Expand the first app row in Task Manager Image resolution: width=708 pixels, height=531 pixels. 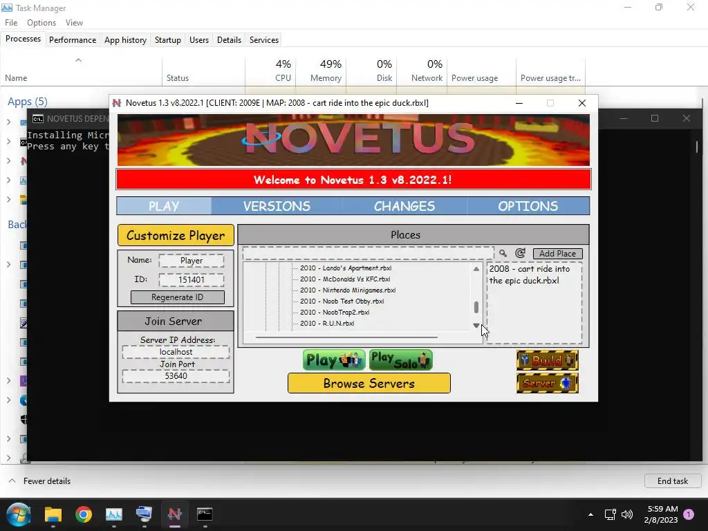[8, 122]
